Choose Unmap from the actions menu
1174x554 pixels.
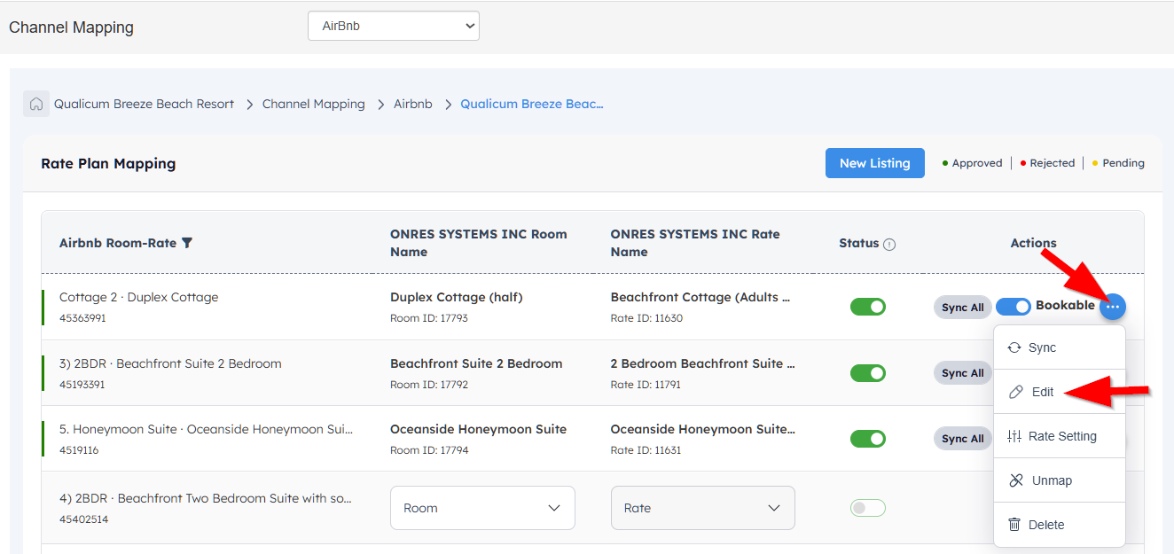coord(1060,480)
